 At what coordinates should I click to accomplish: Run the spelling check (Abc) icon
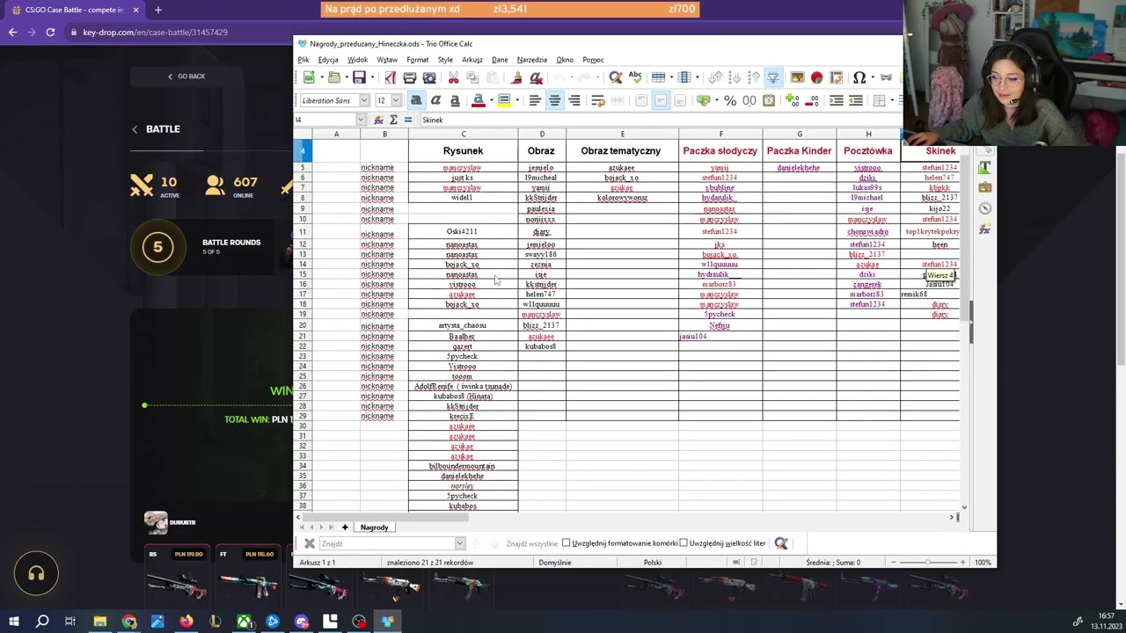pos(635,78)
